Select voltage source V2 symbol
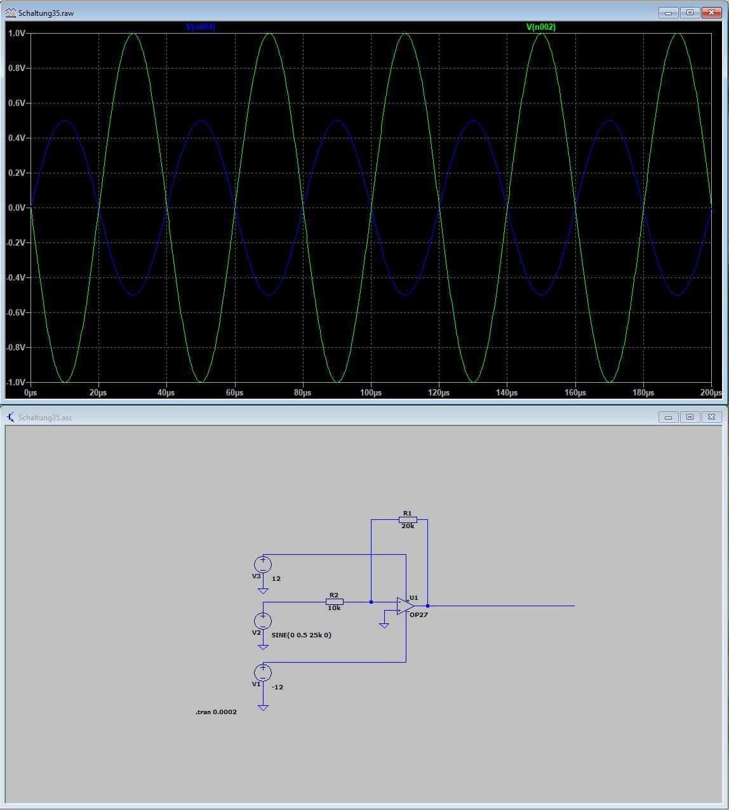The width and height of the screenshot is (729, 810). point(263,621)
